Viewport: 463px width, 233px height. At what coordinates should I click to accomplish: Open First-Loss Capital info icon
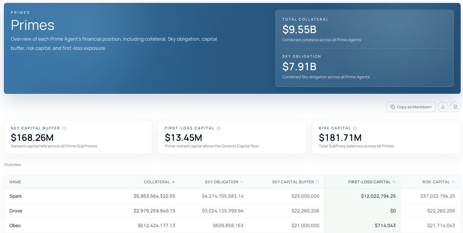(x=218, y=128)
